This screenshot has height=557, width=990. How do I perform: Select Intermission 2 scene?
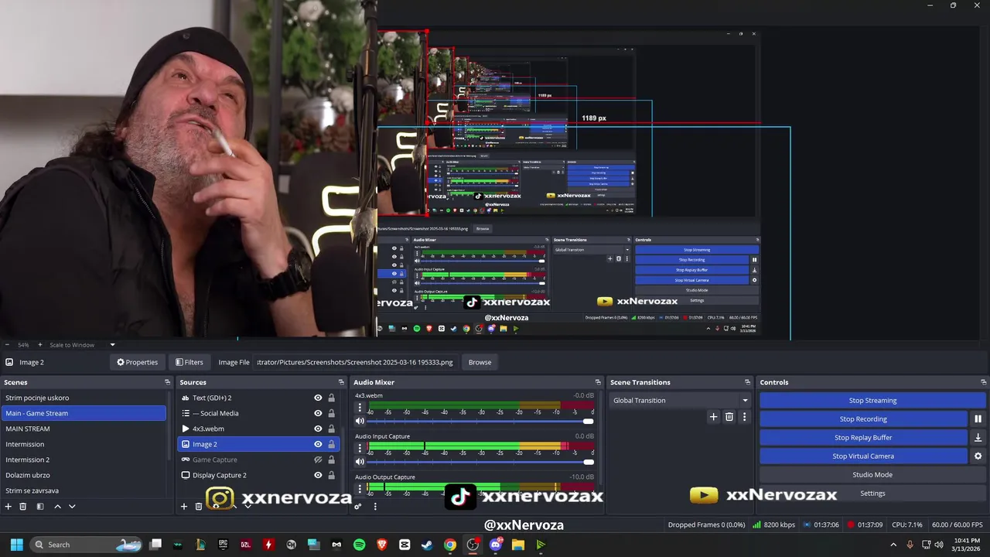(x=84, y=460)
